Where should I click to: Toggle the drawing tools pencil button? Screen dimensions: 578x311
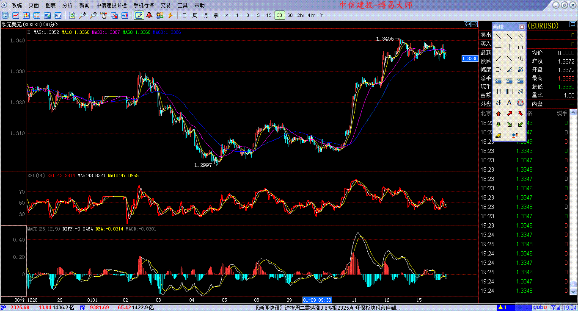[x=138, y=15]
